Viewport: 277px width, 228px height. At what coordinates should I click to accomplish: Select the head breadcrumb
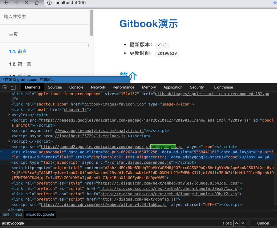click(x=17, y=214)
